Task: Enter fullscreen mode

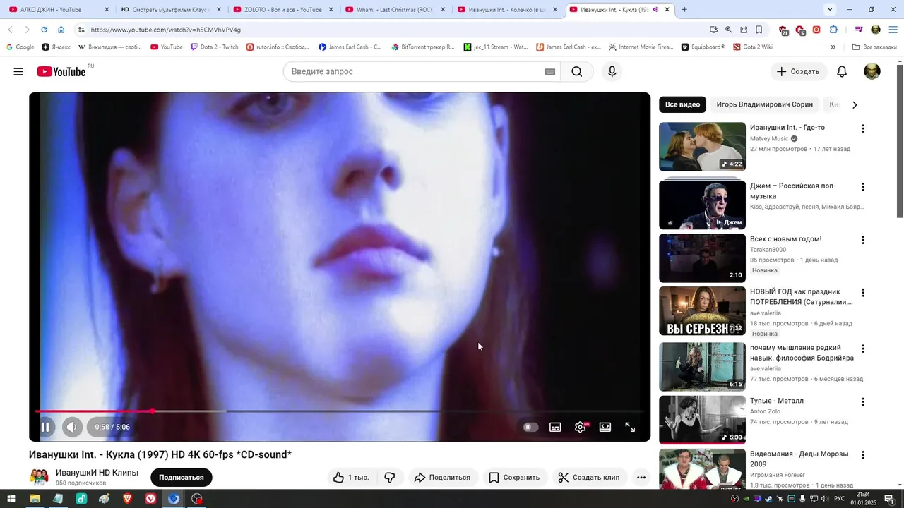Action: point(630,427)
